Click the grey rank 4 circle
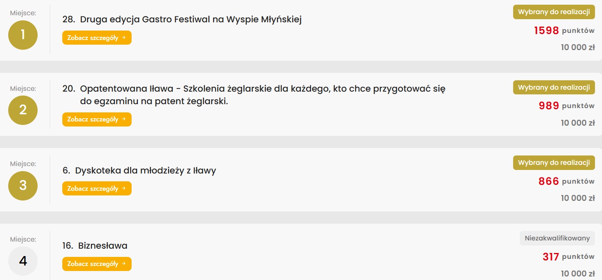Image resolution: width=602 pixels, height=280 pixels. coord(23,261)
